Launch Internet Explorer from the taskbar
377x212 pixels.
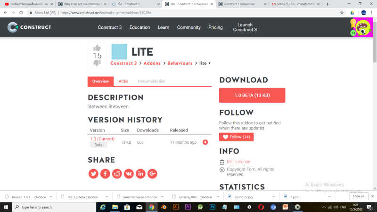pos(103,207)
